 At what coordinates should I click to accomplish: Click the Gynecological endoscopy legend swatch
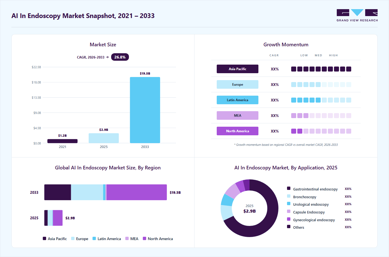[x=289, y=219]
